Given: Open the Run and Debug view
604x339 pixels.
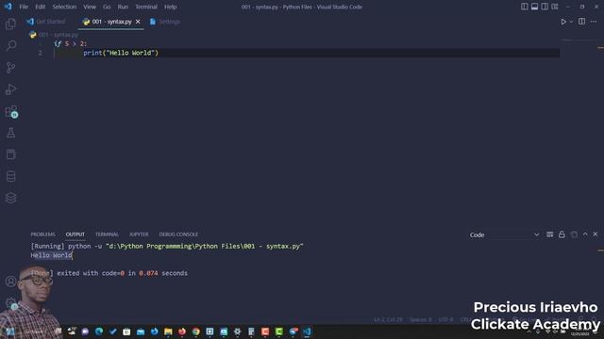Looking at the screenshot, I should coord(10,89).
